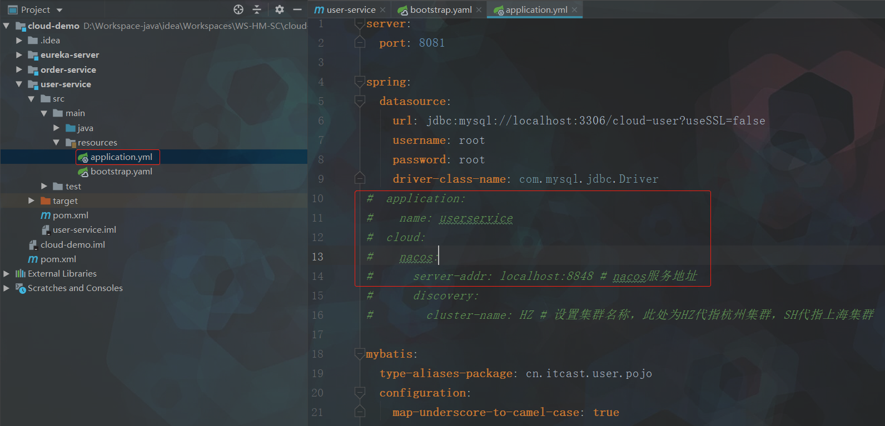
Task: Click type-aliases-package value cn.itcast.user.pojo
Action: [589, 373]
